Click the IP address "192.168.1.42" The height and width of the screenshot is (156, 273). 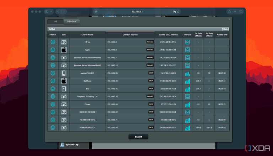point(112,89)
